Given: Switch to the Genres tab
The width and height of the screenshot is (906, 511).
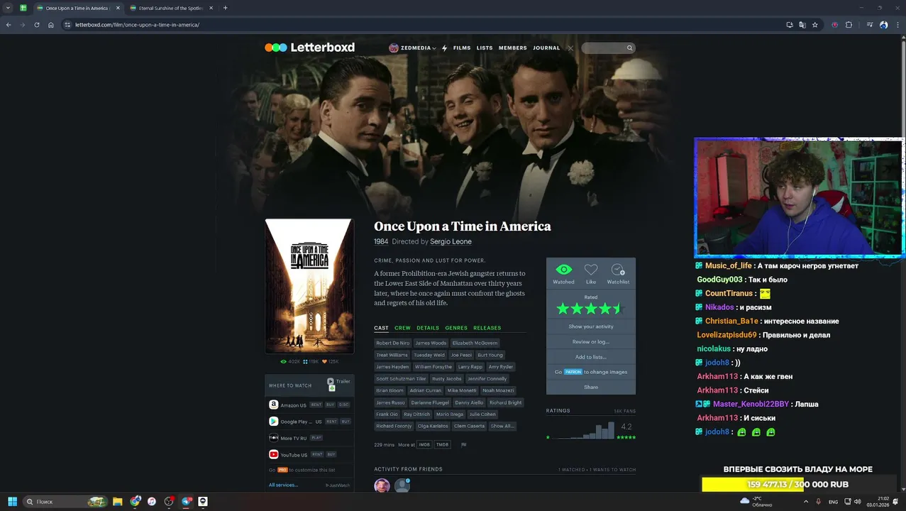Looking at the screenshot, I should coord(456,328).
